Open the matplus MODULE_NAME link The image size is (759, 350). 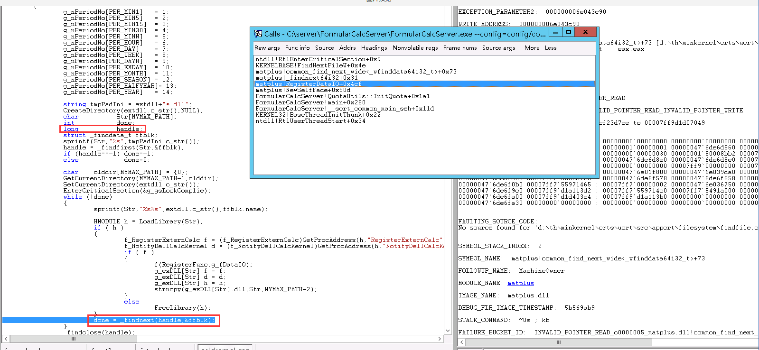coord(521,283)
